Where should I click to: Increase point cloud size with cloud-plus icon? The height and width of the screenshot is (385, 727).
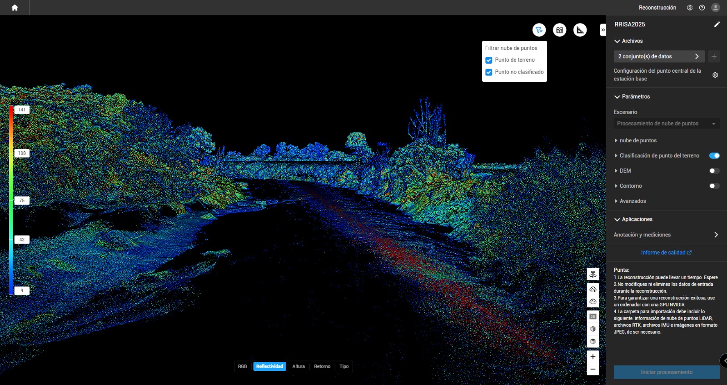tap(593, 289)
